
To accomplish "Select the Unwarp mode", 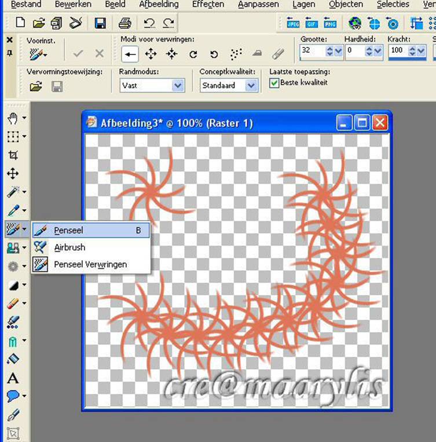I will pos(278,53).
